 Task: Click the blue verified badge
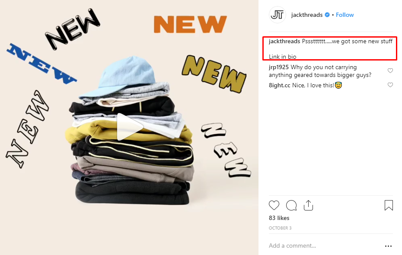327,15
